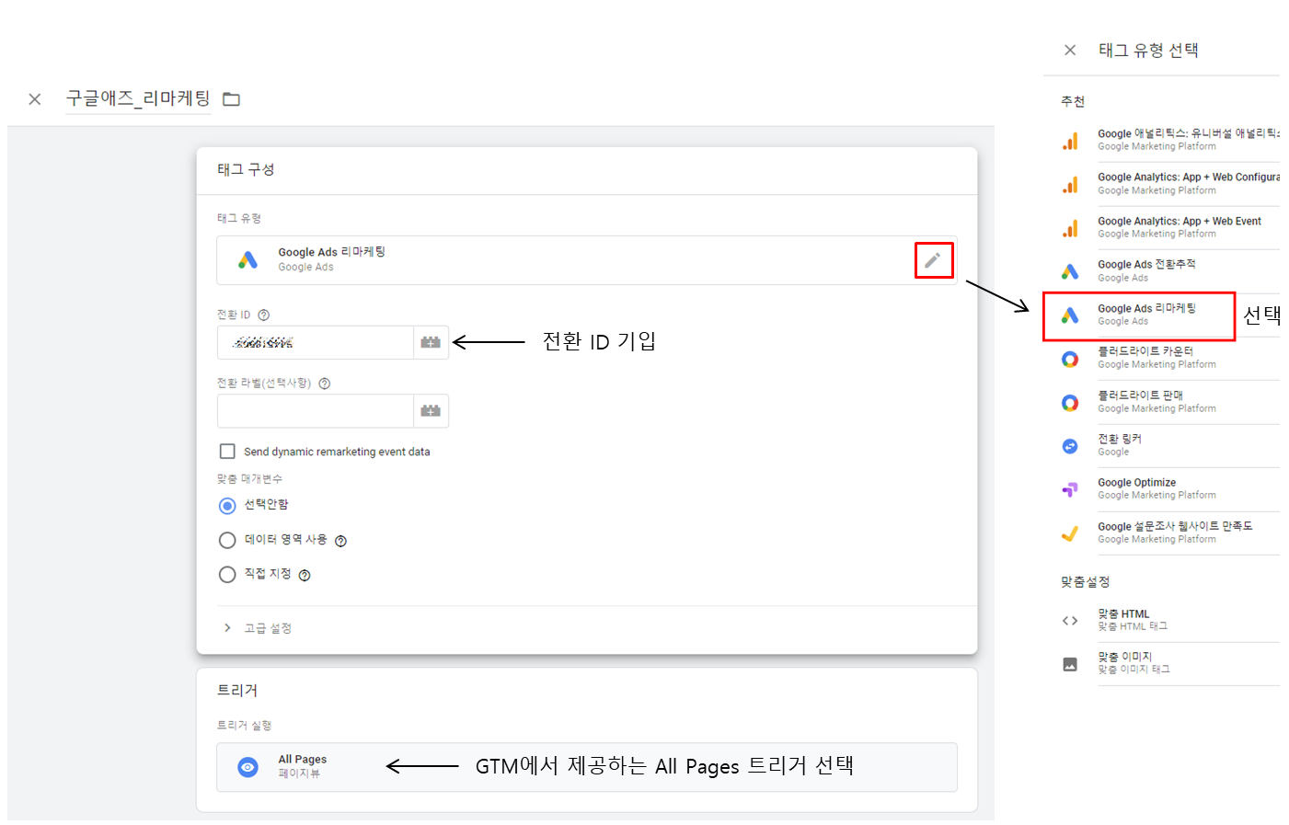Select the 직접 지정 radio option
This screenshot has height=825, width=1289.
tap(227, 575)
